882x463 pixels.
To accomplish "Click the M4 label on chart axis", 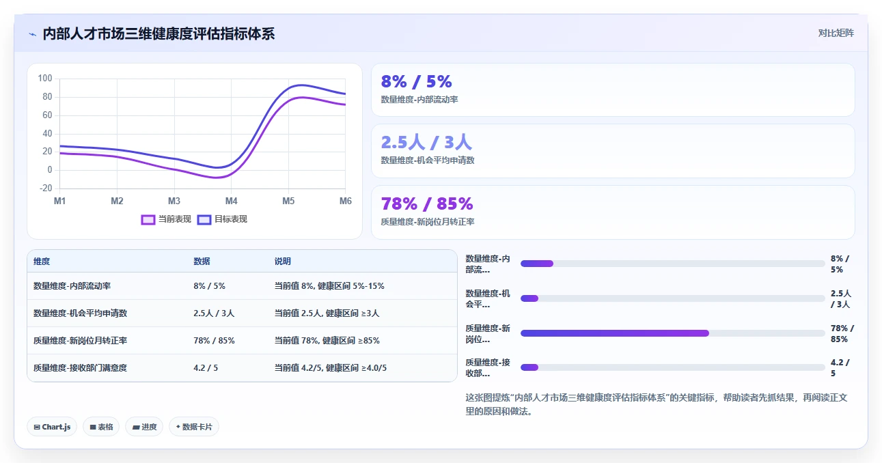I will click(x=232, y=201).
